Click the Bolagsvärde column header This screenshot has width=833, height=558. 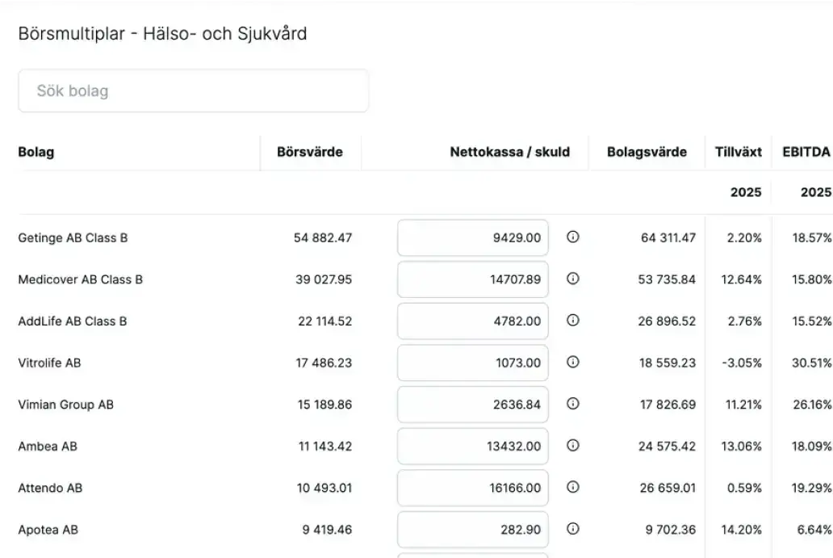pyautogui.click(x=647, y=152)
